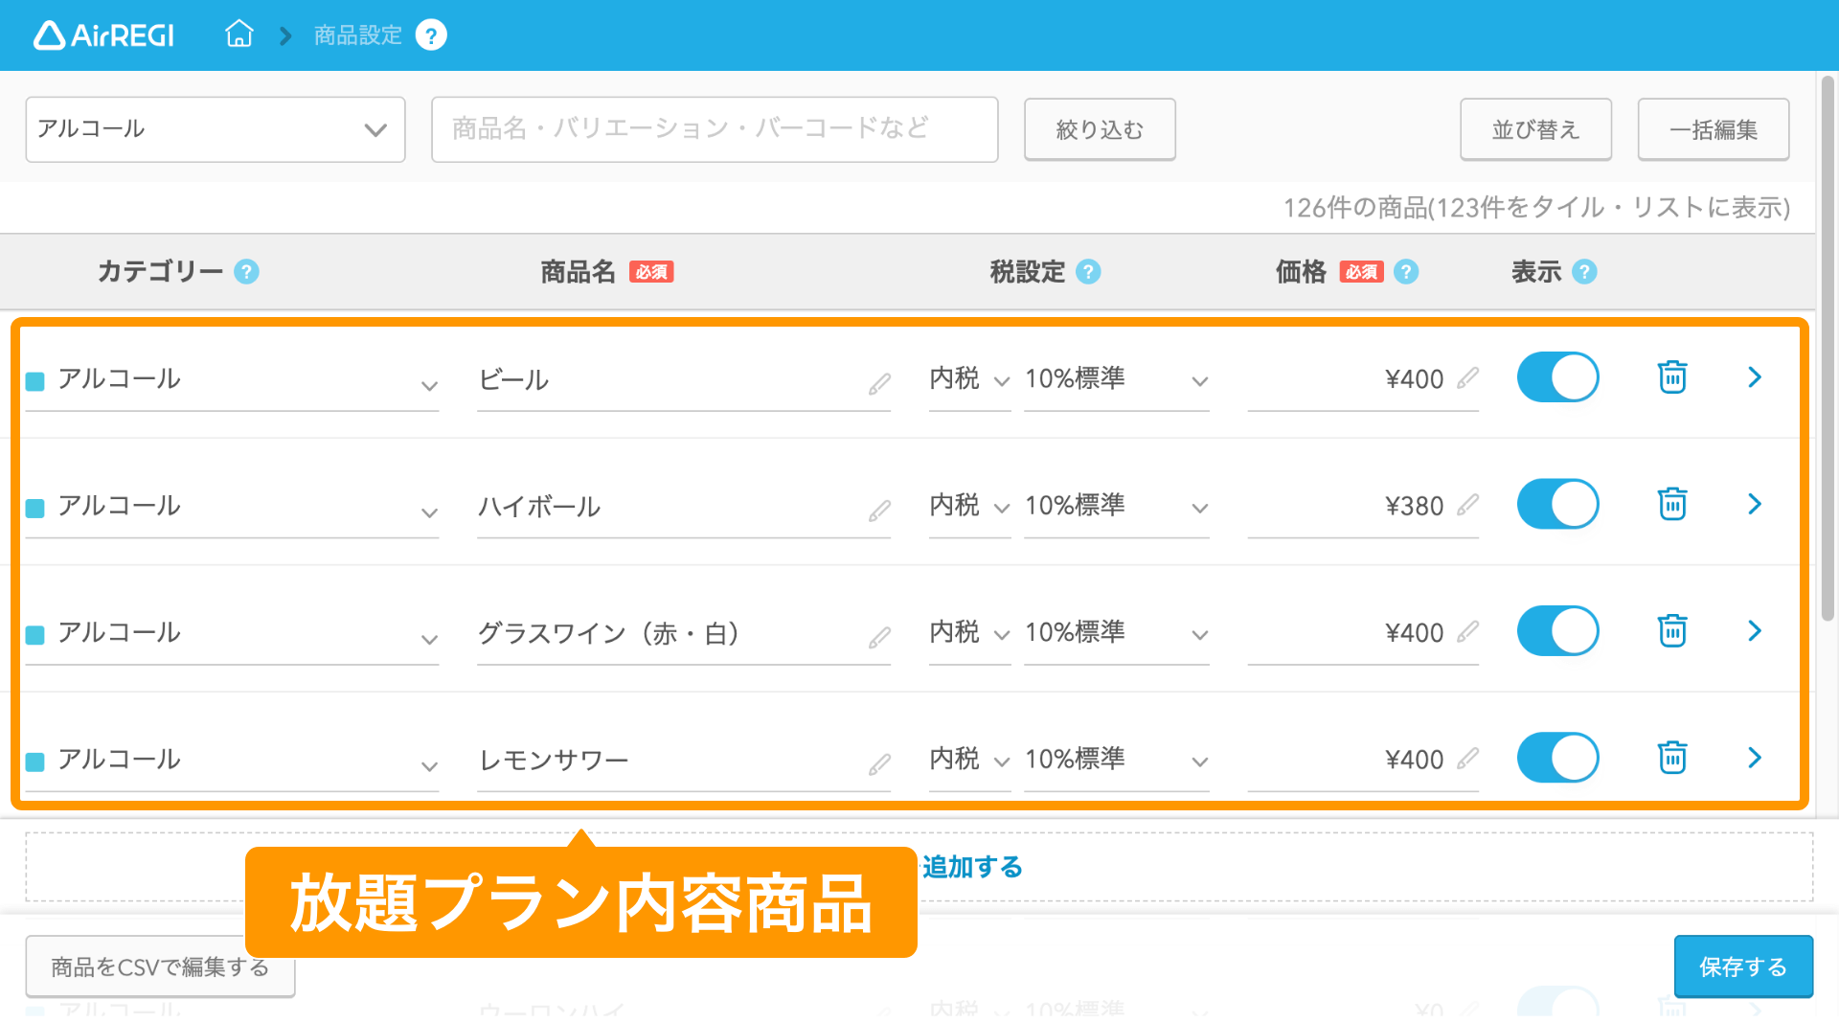
Task: Click the page vertical scrollbar
Action: (x=1828, y=350)
